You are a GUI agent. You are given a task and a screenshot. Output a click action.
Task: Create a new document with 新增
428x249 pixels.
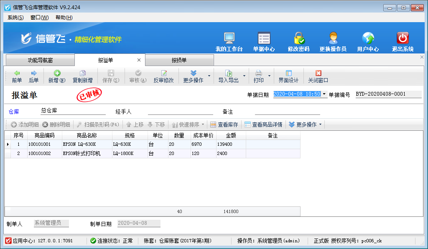pyautogui.click(x=57, y=76)
